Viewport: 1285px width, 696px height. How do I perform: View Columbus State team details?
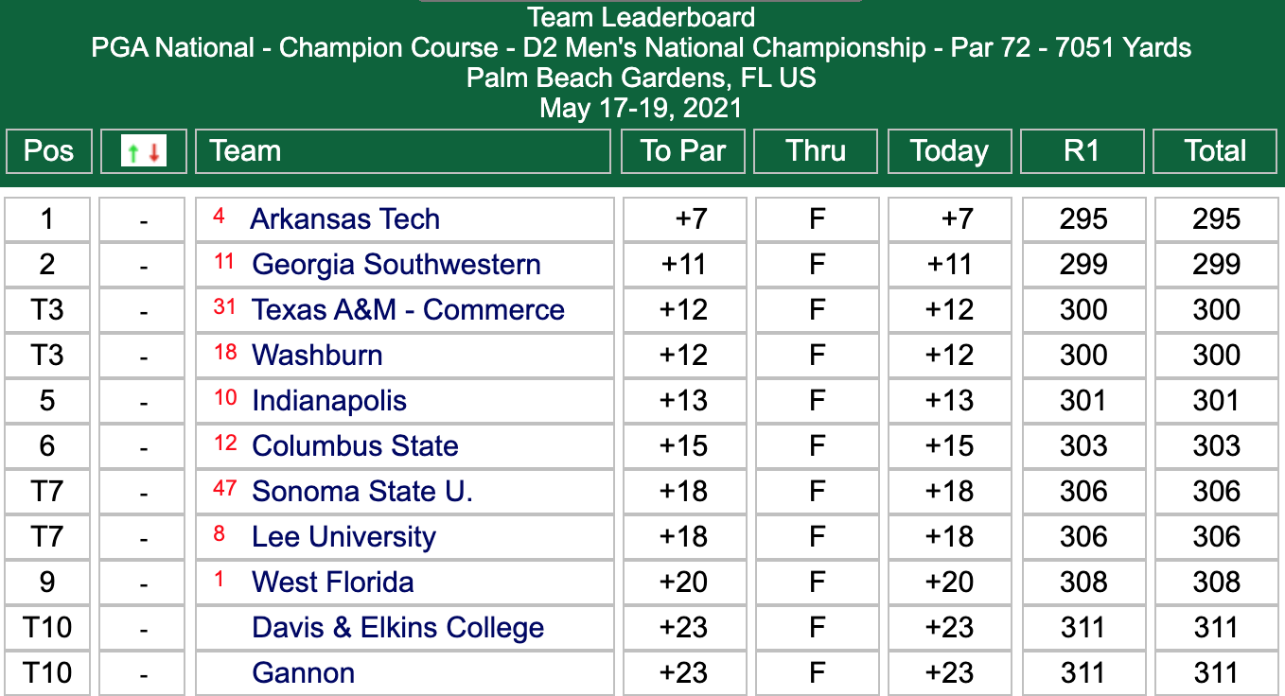[x=355, y=445]
